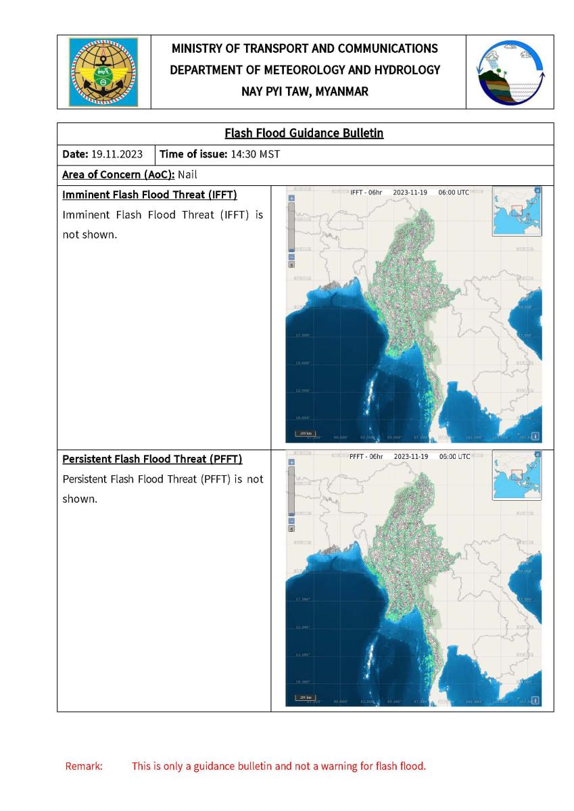Screen dimensions: 574x811
Task: Click the Ministry of Transport emblem logo
Action: pos(103,72)
